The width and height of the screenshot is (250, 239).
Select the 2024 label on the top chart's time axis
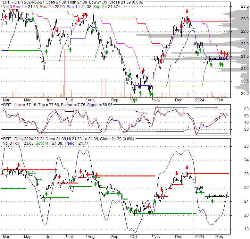tap(200, 100)
